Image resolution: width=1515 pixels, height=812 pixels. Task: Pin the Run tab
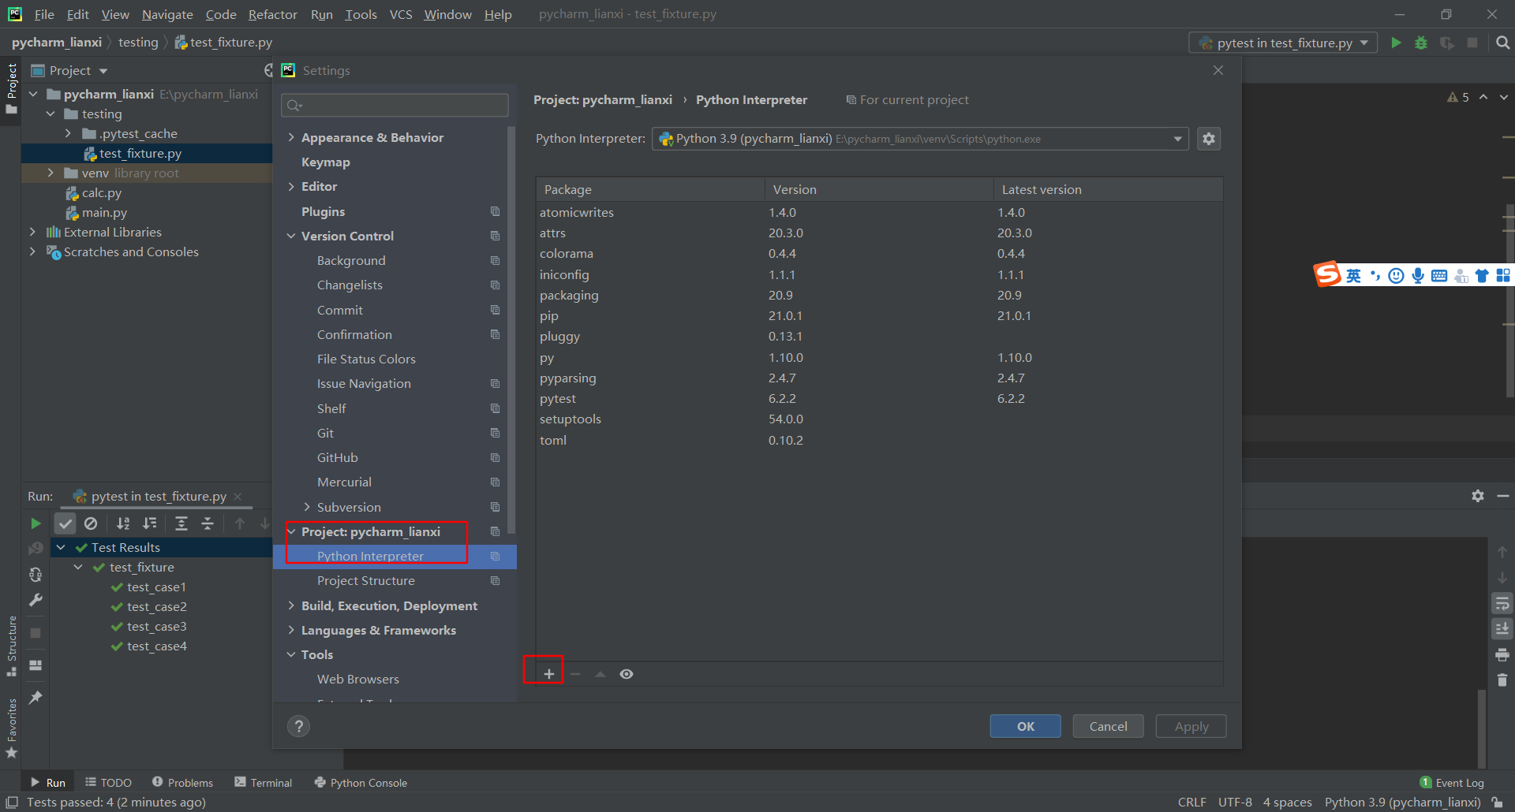pyautogui.click(x=36, y=698)
